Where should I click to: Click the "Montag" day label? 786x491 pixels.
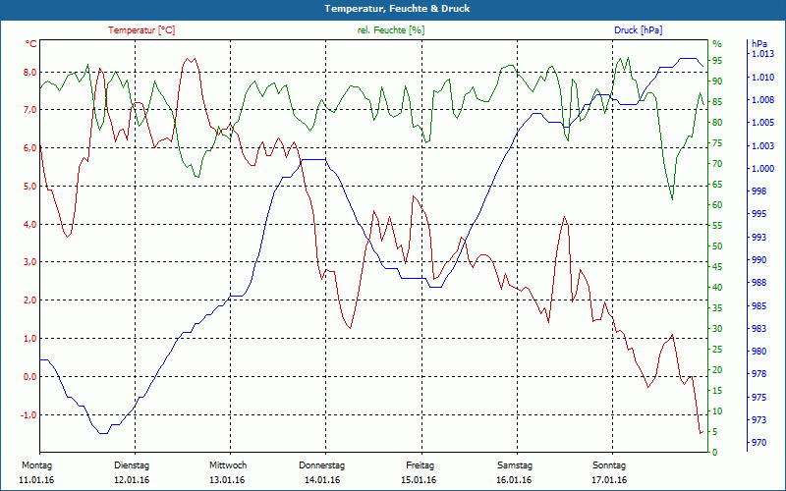[x=36, y=465]
